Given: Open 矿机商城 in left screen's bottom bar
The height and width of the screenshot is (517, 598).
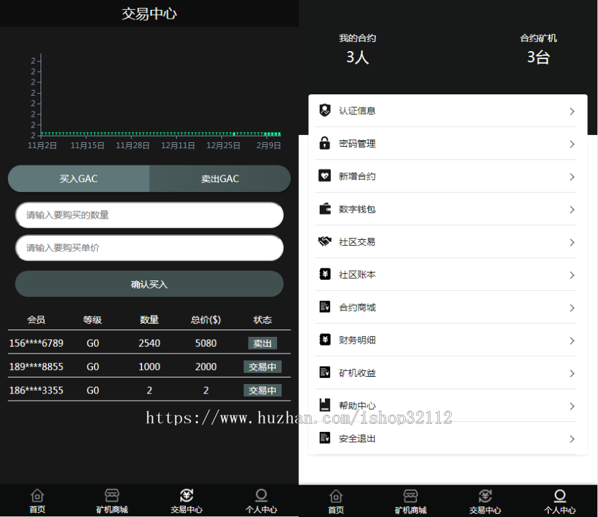Looking at the screenshot, I should 112,501.
